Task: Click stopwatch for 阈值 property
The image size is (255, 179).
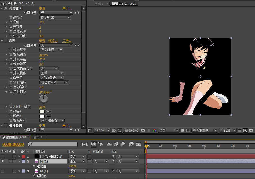Action: (x=11, y=22)
